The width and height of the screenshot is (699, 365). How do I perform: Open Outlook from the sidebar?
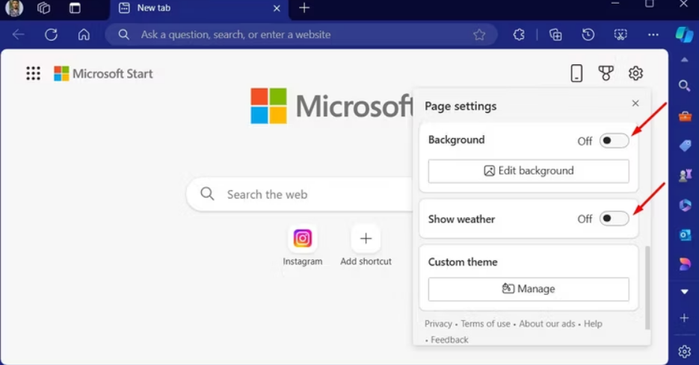[x=684, y=234]
